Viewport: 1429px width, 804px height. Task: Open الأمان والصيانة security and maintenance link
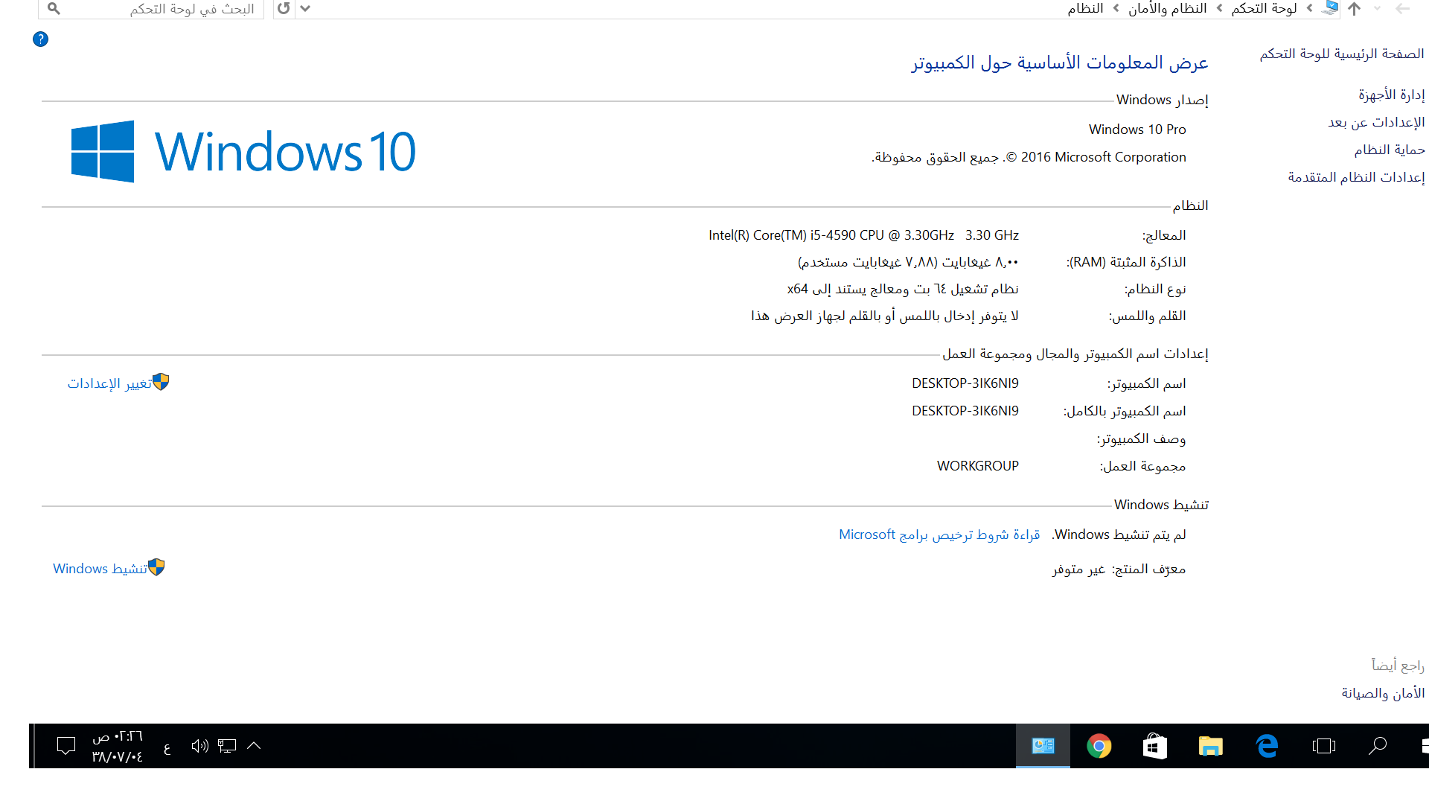pyautogui.click(x=1383, y=693)
